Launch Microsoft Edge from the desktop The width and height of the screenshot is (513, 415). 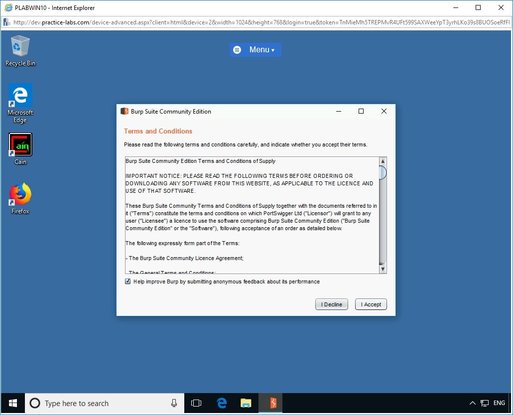[x=20, y=95]
